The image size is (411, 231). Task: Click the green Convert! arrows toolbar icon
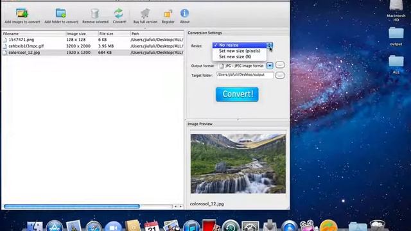point(119,13)
